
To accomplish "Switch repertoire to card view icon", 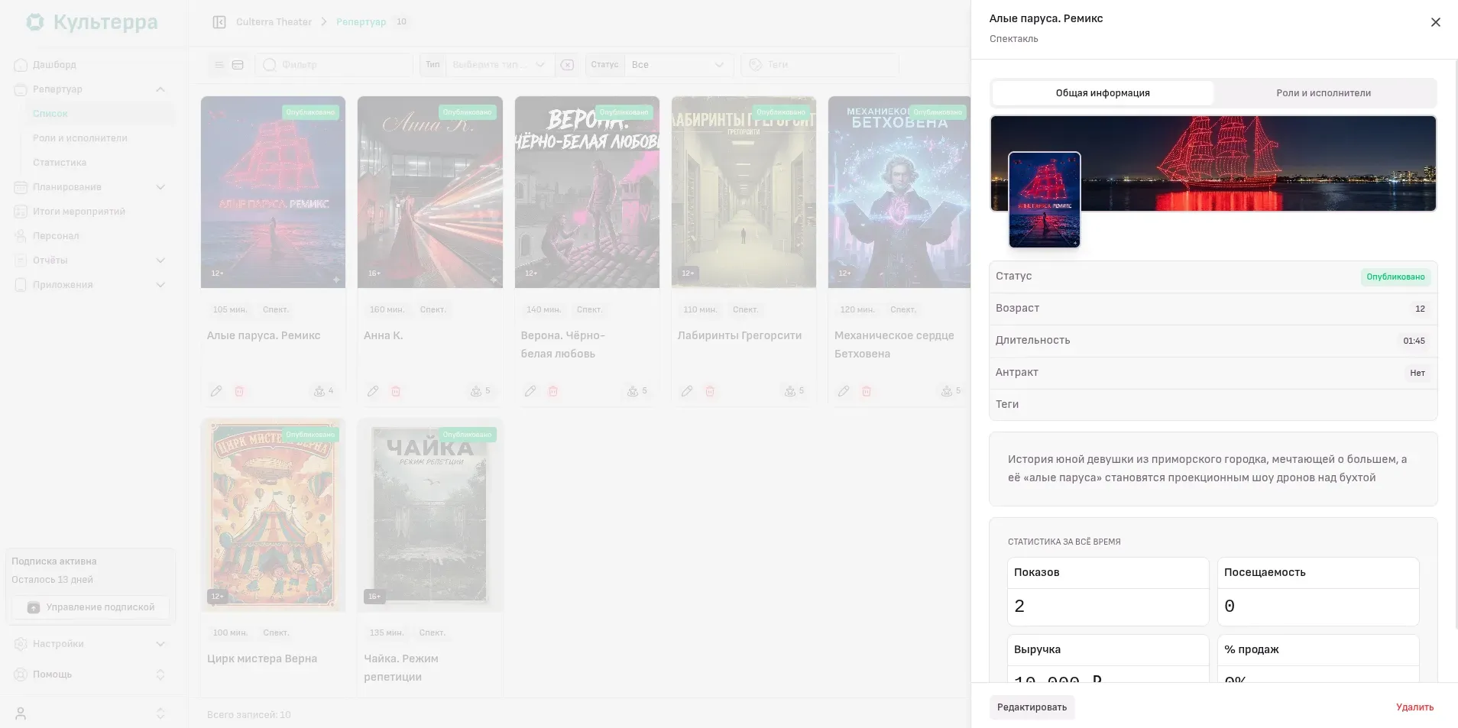I will 238,65.
